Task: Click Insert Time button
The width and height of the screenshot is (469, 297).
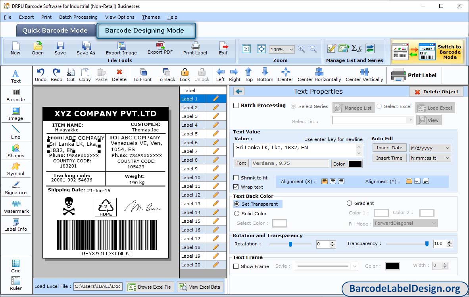Action: pyautogui.click(x=389, y=158)
